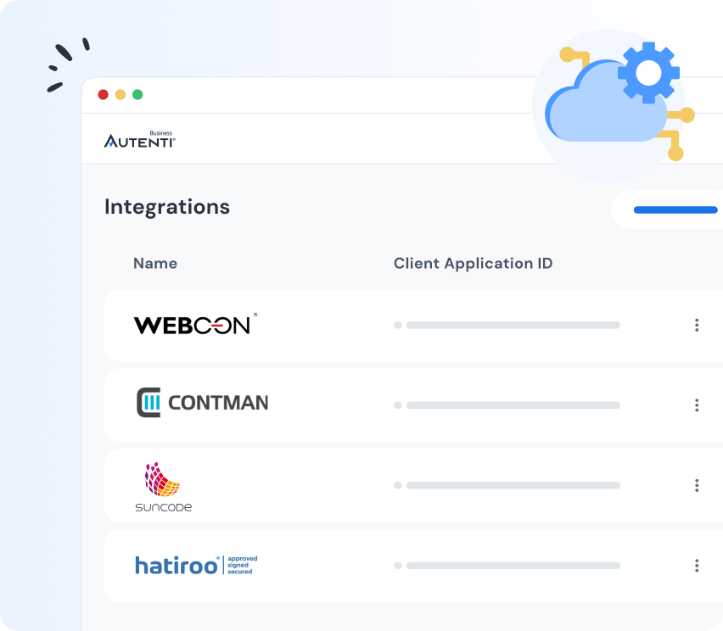
Task: Click the Client Application ID column header
Action: (473, 263)
